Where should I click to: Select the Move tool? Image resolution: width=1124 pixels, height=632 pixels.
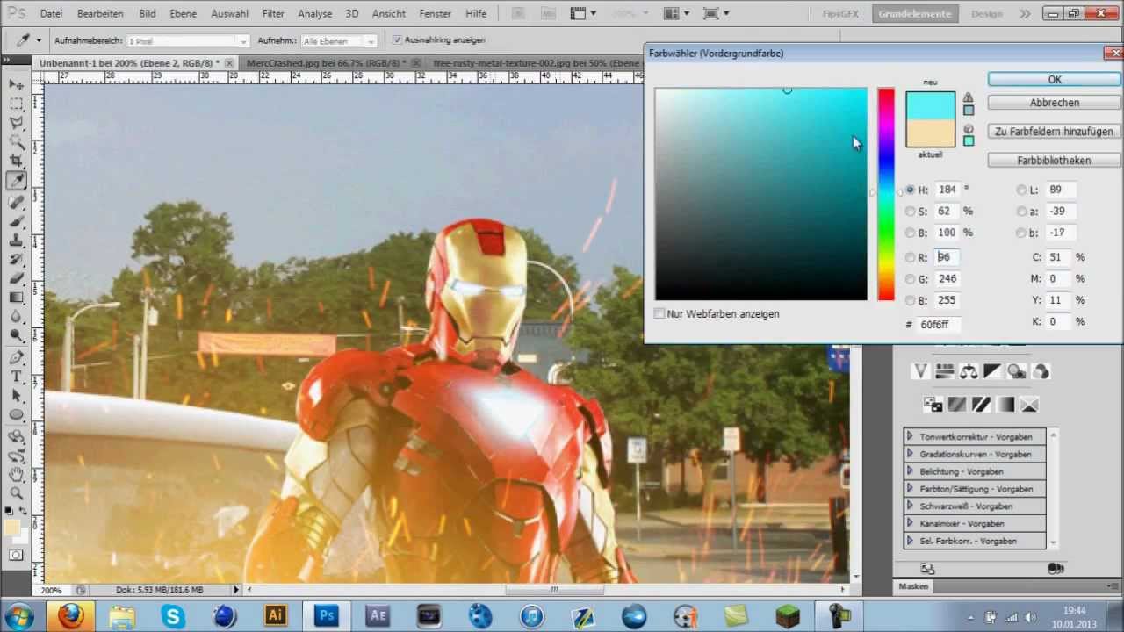tap(16, 84)
